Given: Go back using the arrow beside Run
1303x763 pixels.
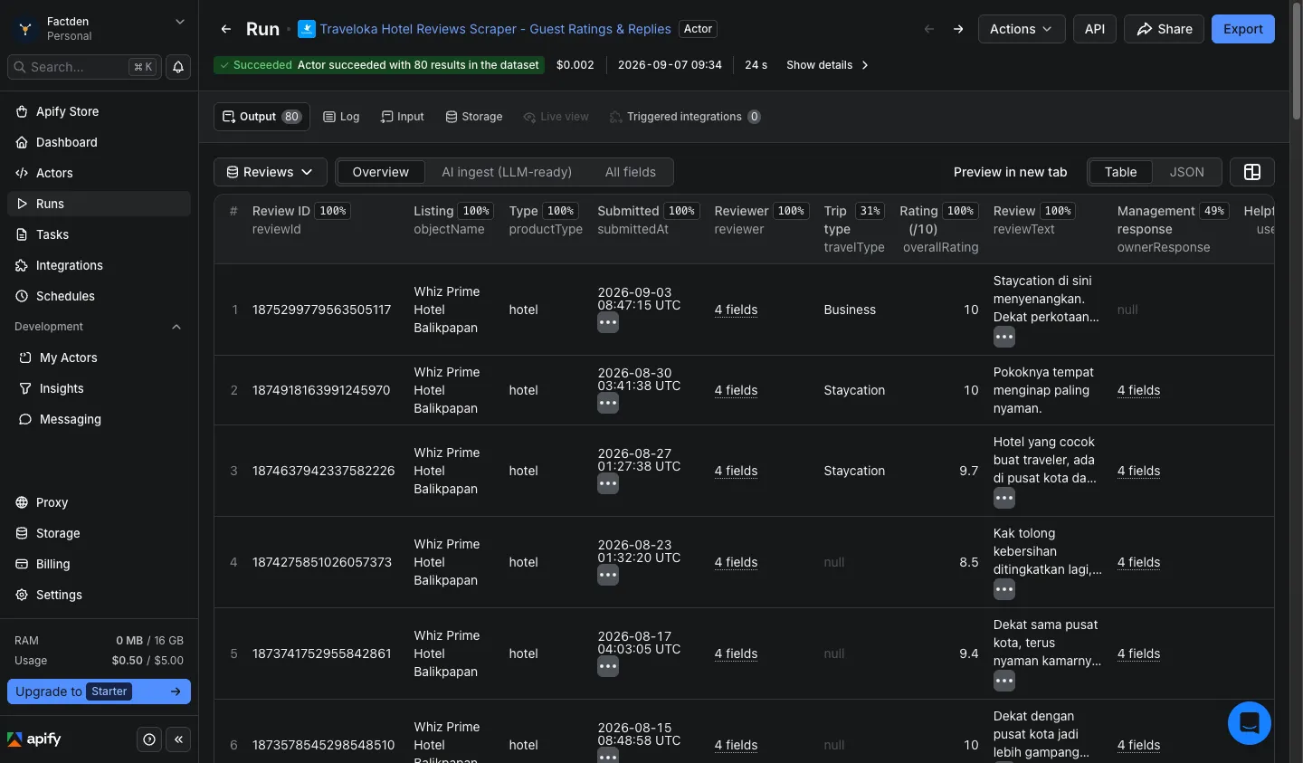Looking at the screenshot, I should [226, 29].
